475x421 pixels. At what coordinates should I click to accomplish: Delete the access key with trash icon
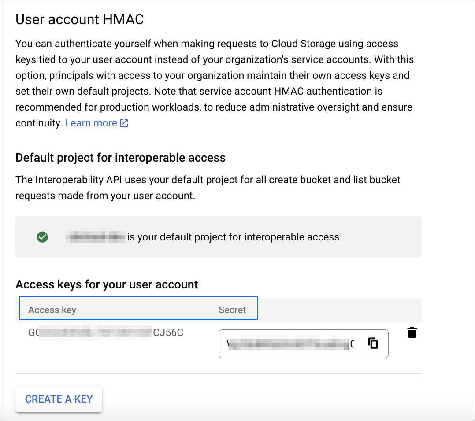click(x=412, y=332)
